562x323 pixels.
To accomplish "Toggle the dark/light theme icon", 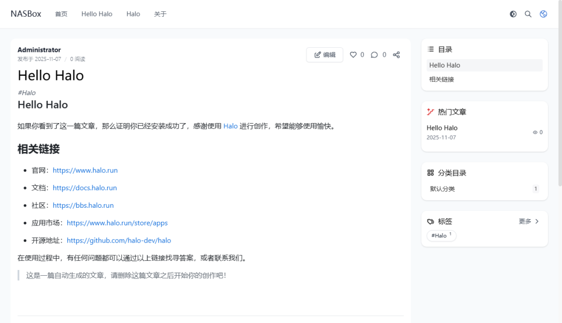I will pos(513,14).
